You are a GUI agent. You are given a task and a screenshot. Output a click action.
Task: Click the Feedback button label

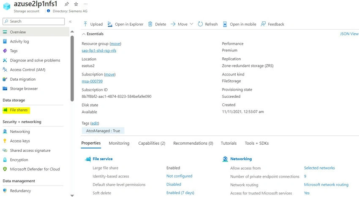pyautogui.click(x=276, y=24)
